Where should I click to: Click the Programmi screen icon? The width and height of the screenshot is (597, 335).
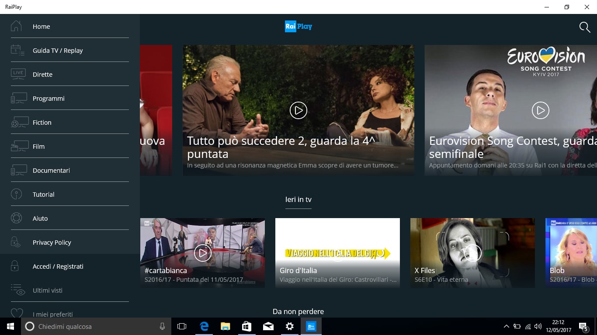pyautogui.click(x=19, y=98)
